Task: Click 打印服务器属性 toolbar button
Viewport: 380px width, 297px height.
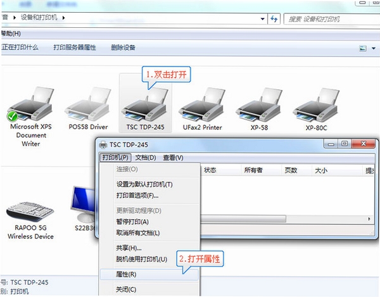Action: [75, 47]
